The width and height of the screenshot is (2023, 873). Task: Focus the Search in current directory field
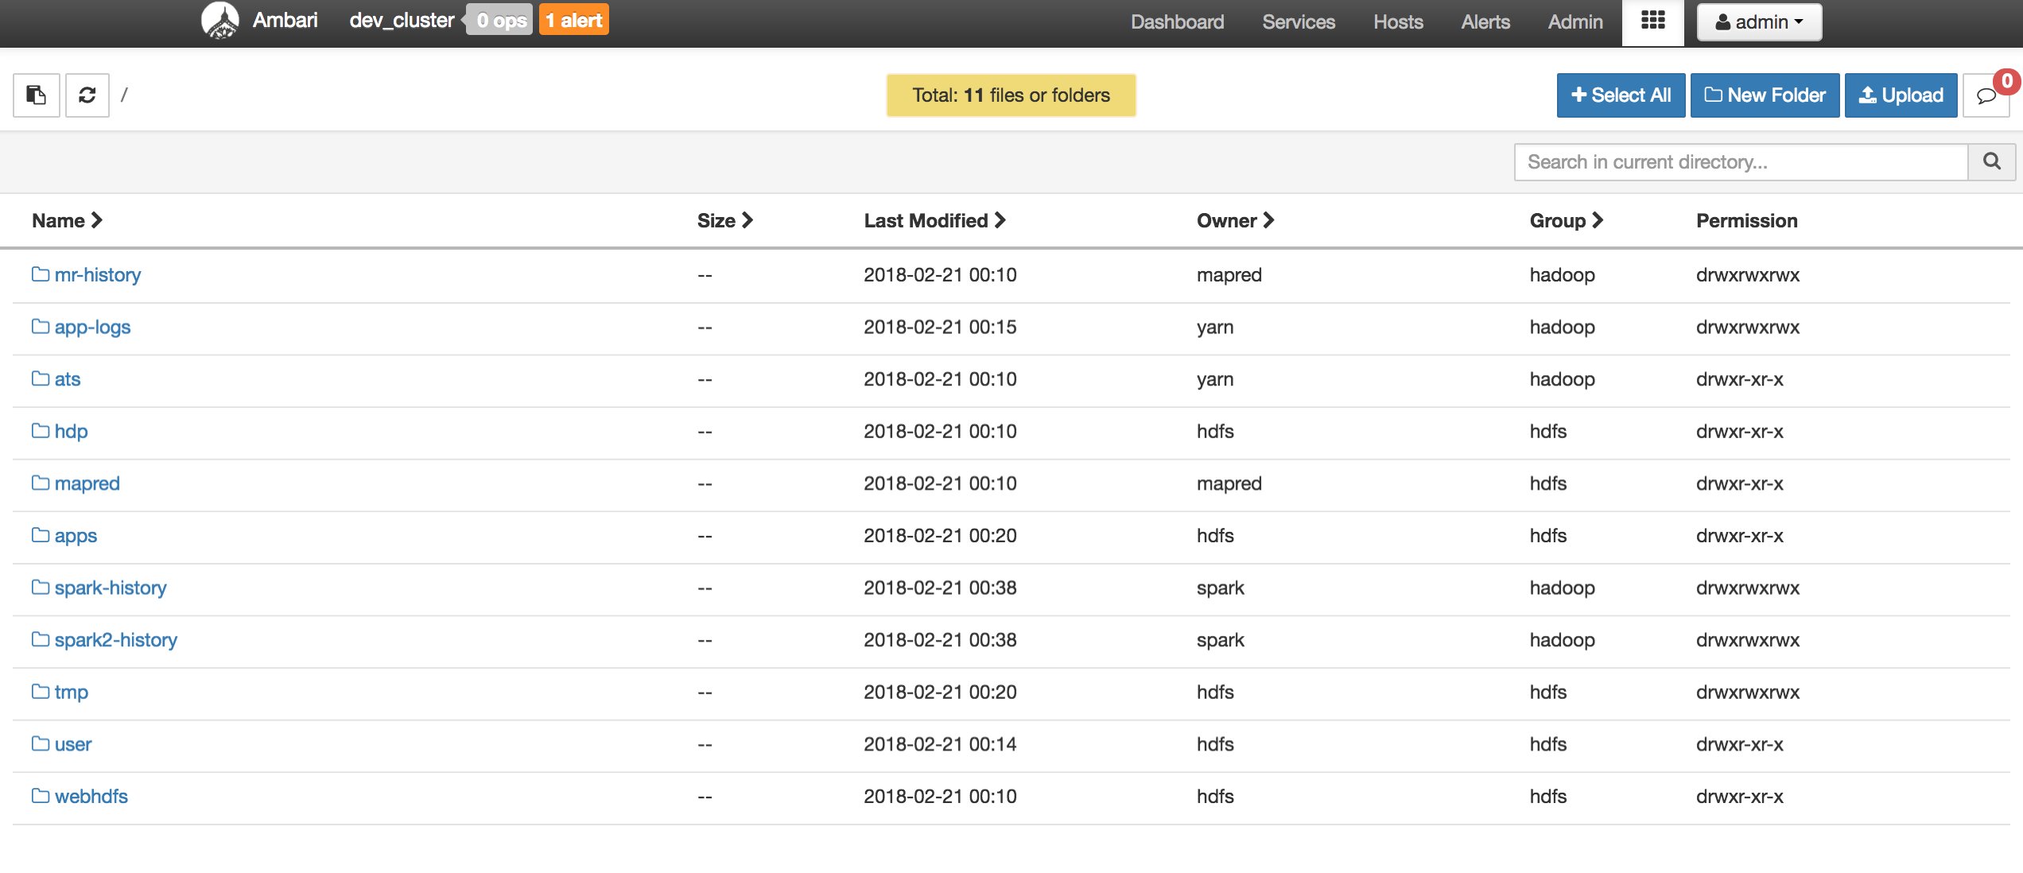point(1740,162)
